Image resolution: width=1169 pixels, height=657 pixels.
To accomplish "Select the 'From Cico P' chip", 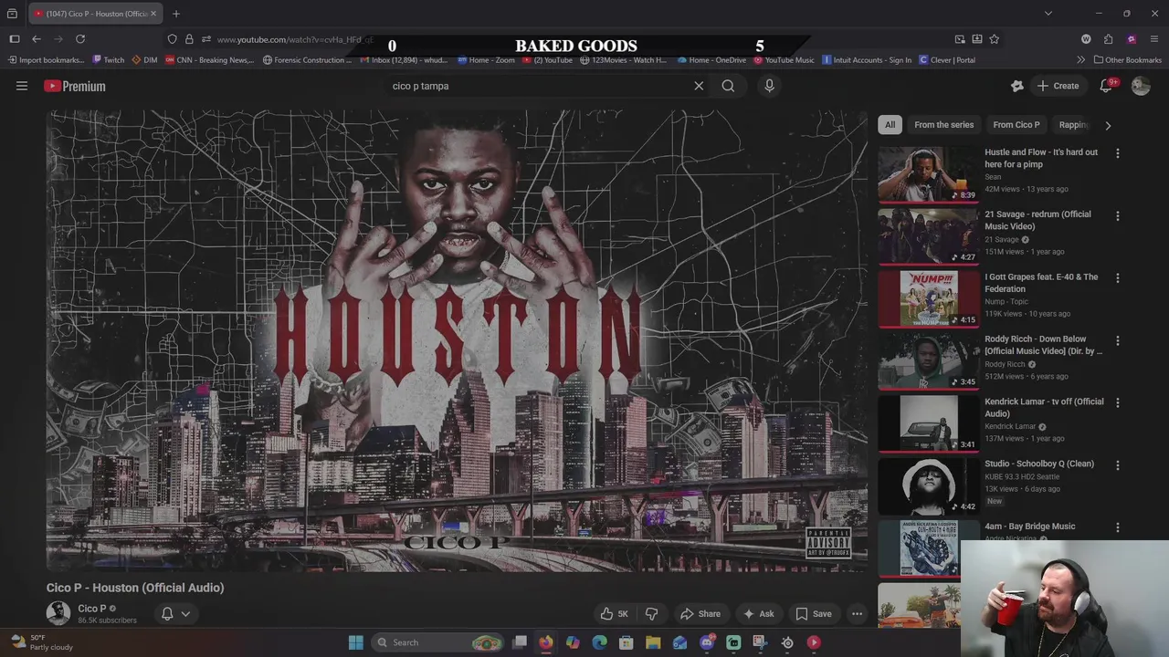I will [x=1016, y=125].
